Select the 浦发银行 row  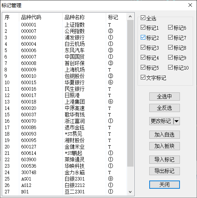click(x=64, y=37)
